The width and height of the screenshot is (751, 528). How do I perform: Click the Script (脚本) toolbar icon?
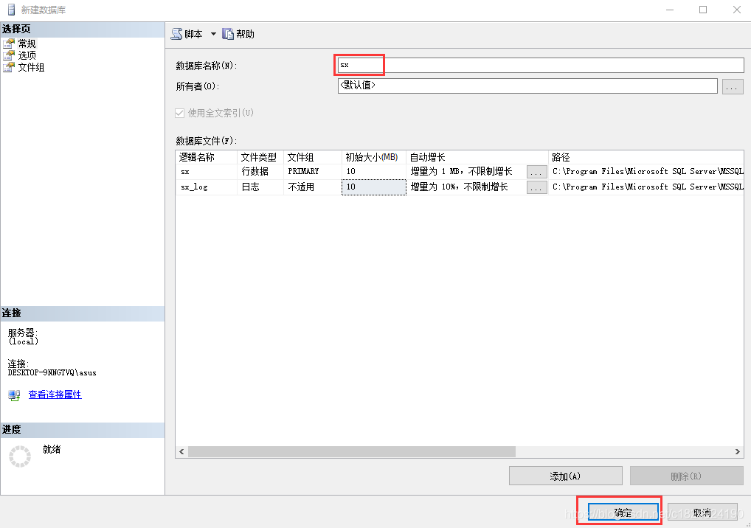click(177, 34)
